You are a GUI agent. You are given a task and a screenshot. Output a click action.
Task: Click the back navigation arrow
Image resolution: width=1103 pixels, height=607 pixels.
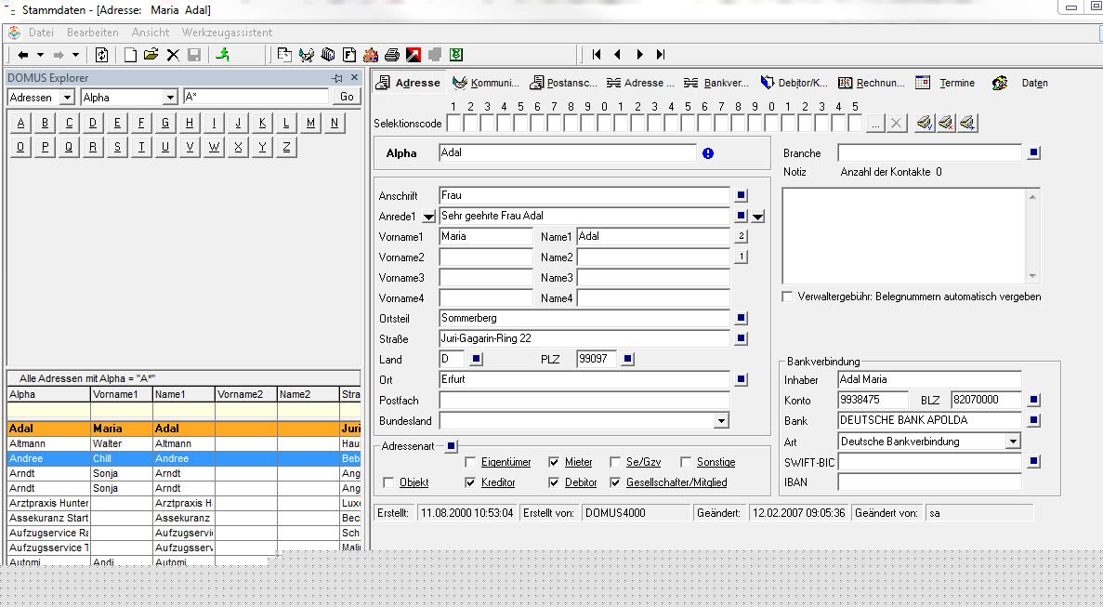click(x=22, y=54)
